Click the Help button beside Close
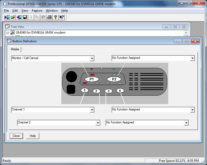 click(33, 136)
